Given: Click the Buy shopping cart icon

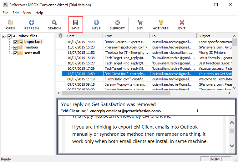Looking at the screenshot, I should [x=140, y=23].
